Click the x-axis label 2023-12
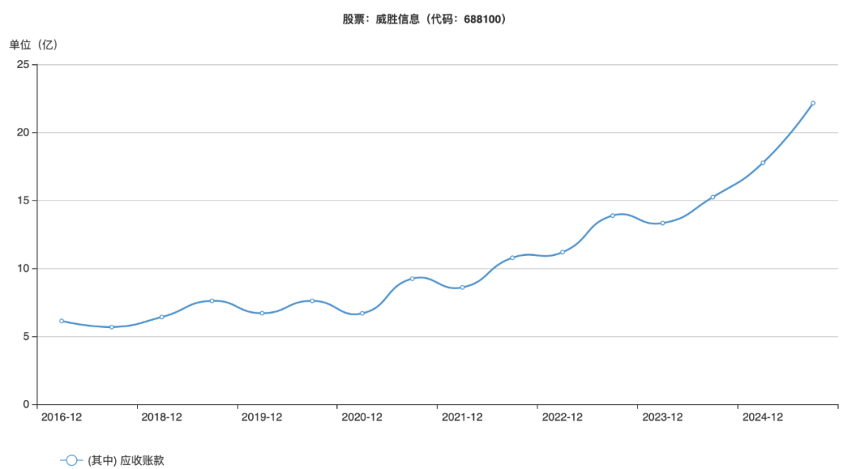The image size is (856, 469). [x=663, y=418]
